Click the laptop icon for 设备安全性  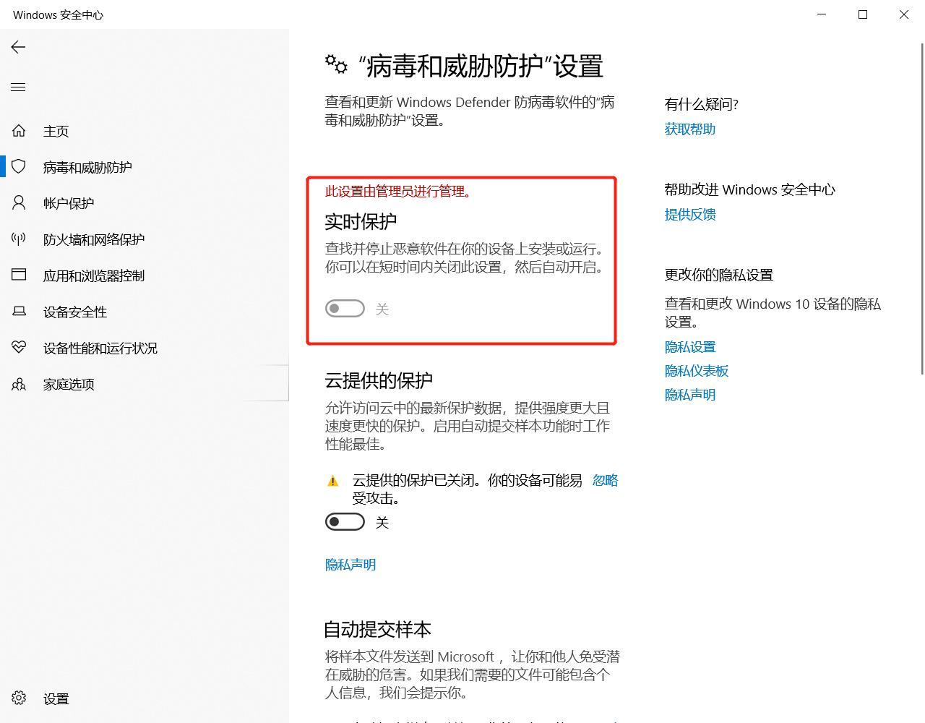click(19, 311)
